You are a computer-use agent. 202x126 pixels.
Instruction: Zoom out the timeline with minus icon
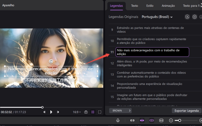[171, 120]
